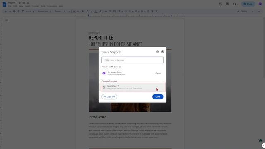Image resolution: width=265 pixels, height=149 pixels.
Task: Click the Owner role label
Action: [158, 73]
